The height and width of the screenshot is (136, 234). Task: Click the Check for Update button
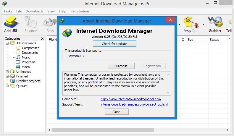(x=114, y=44)
